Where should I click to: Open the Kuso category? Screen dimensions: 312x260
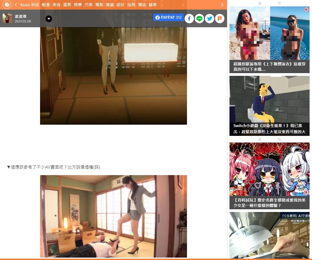(x=25, y=5)
